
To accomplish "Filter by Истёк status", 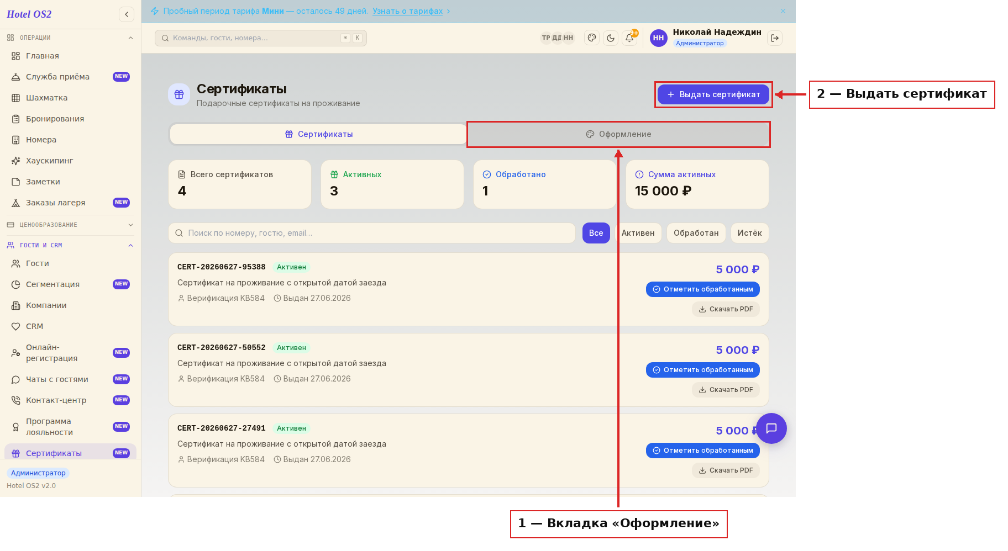I will click(750, 233).
